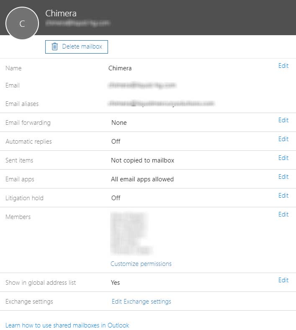Click the blurred email address under the header title
This screenshot has height=330, width=296.
point(78,24)
